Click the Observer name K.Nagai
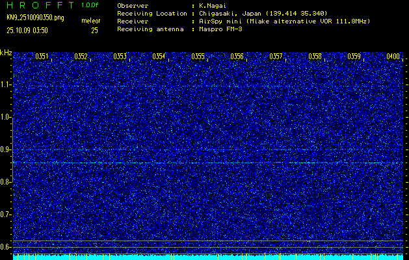The image size is (409, 260). 214,5
